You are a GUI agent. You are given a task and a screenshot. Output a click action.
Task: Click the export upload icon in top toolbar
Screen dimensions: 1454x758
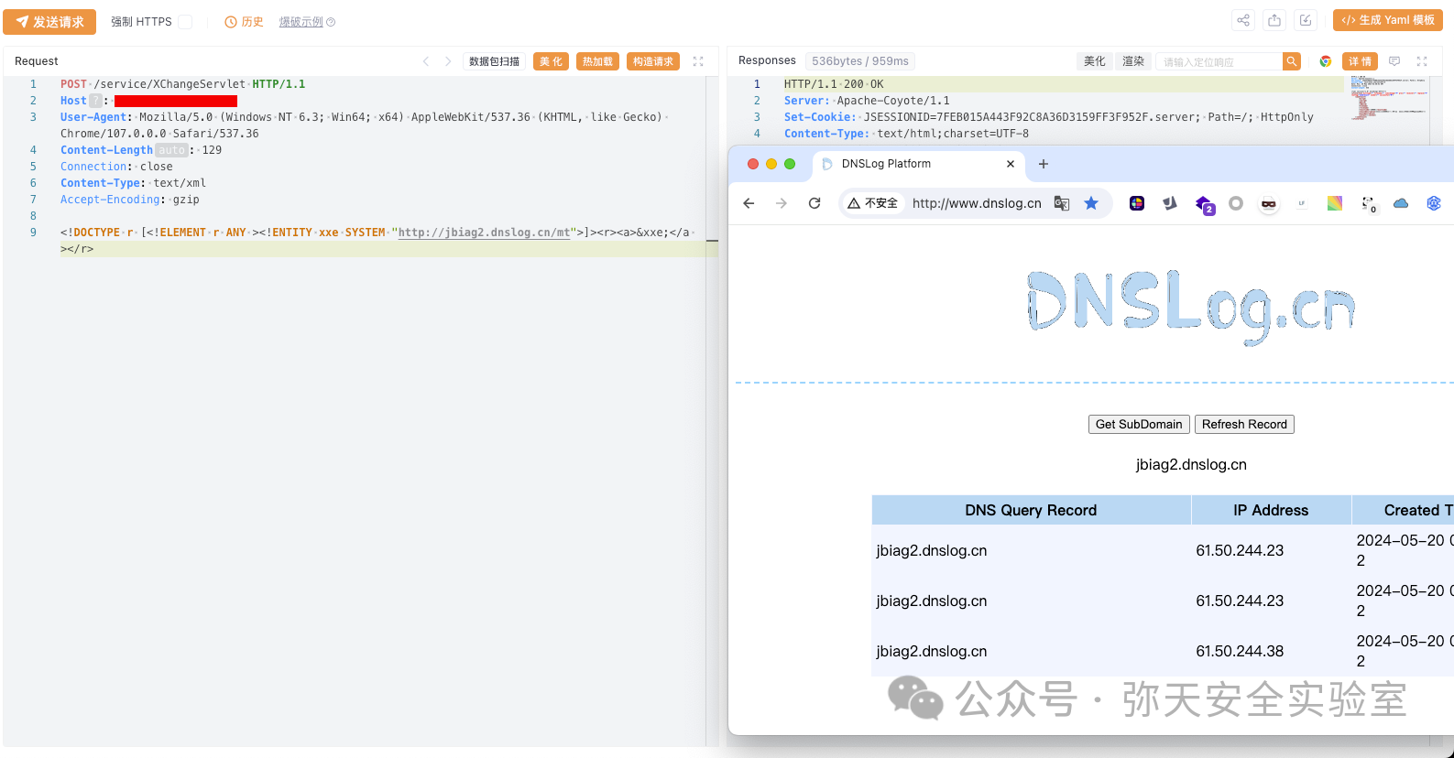pos(1274,20)
